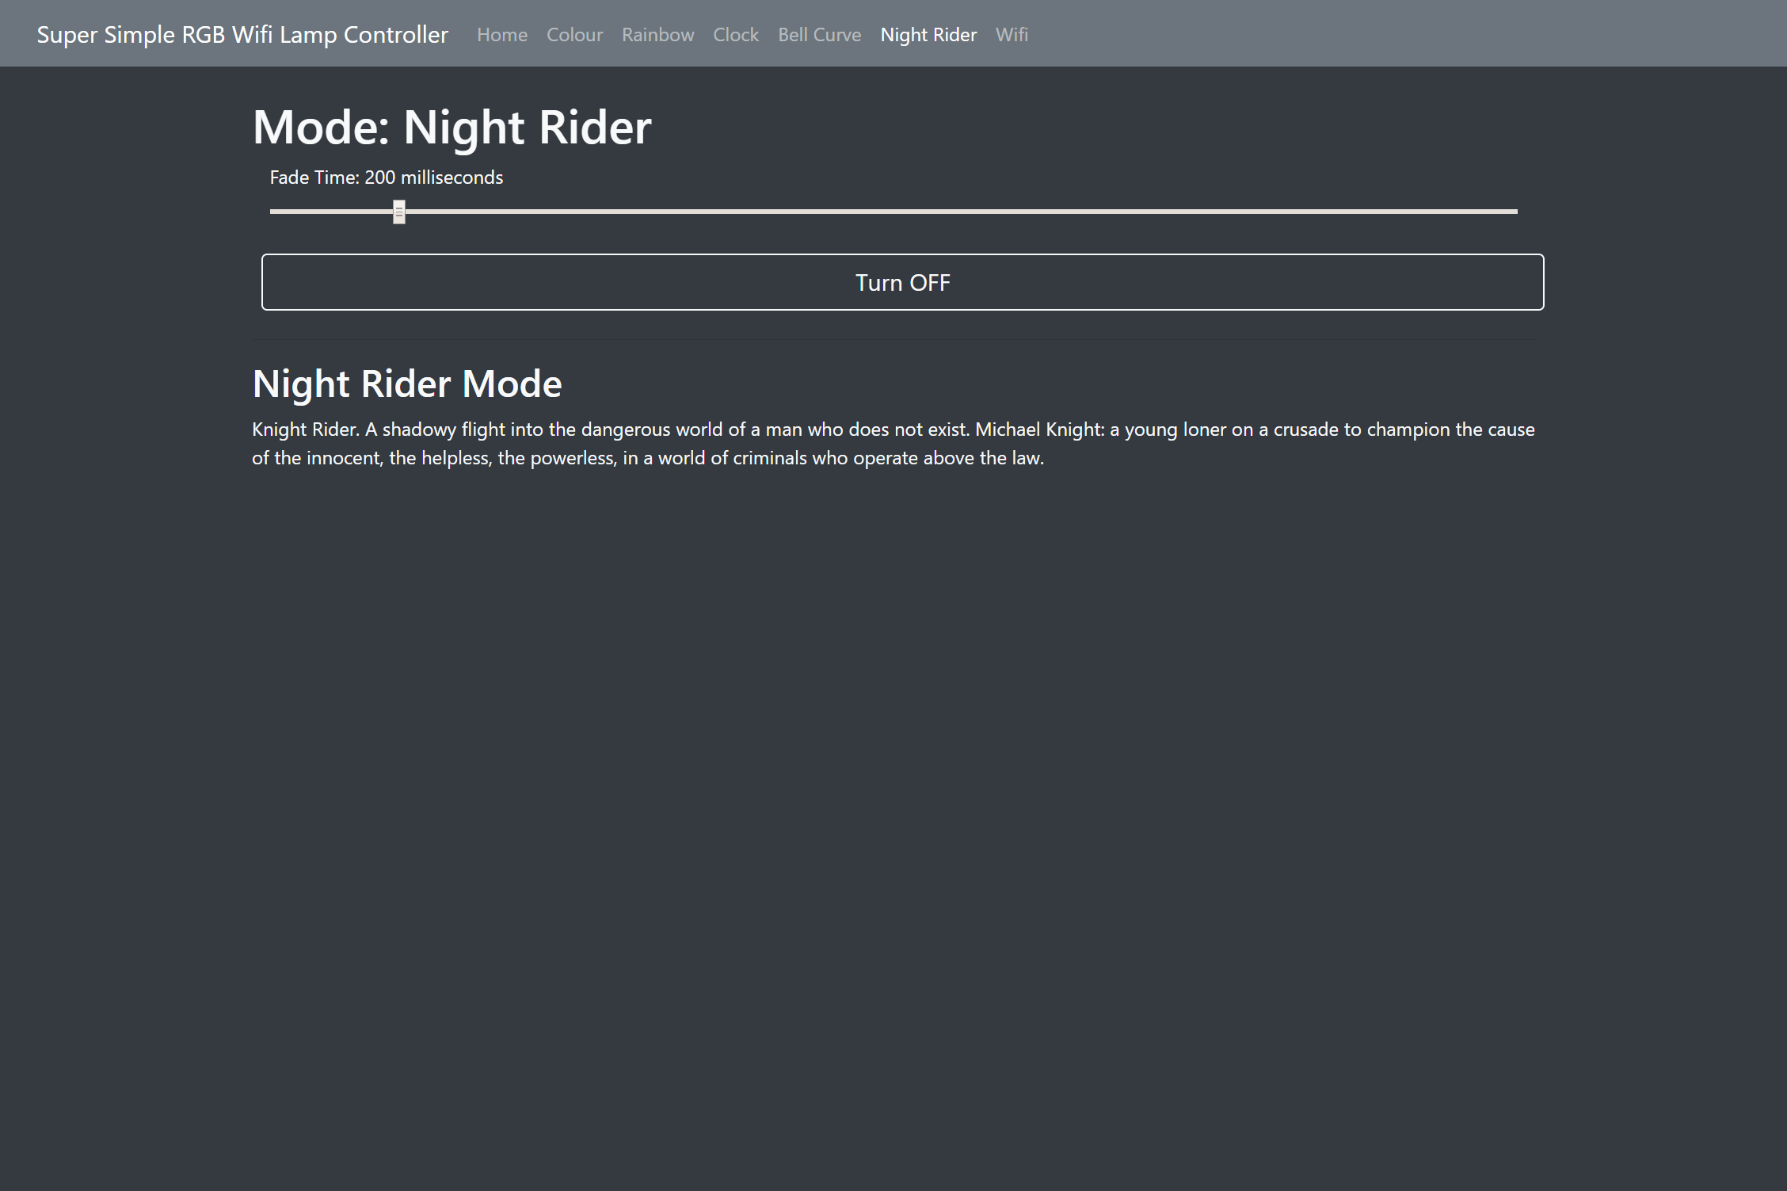Click the Night Rider Mode section heading

[x=406, y=384]
